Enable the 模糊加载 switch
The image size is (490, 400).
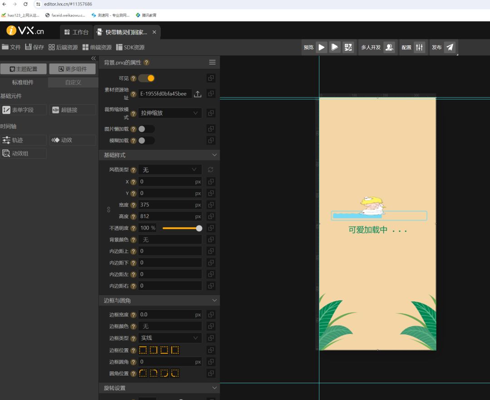pyautogui.click(x=146, y=141)
